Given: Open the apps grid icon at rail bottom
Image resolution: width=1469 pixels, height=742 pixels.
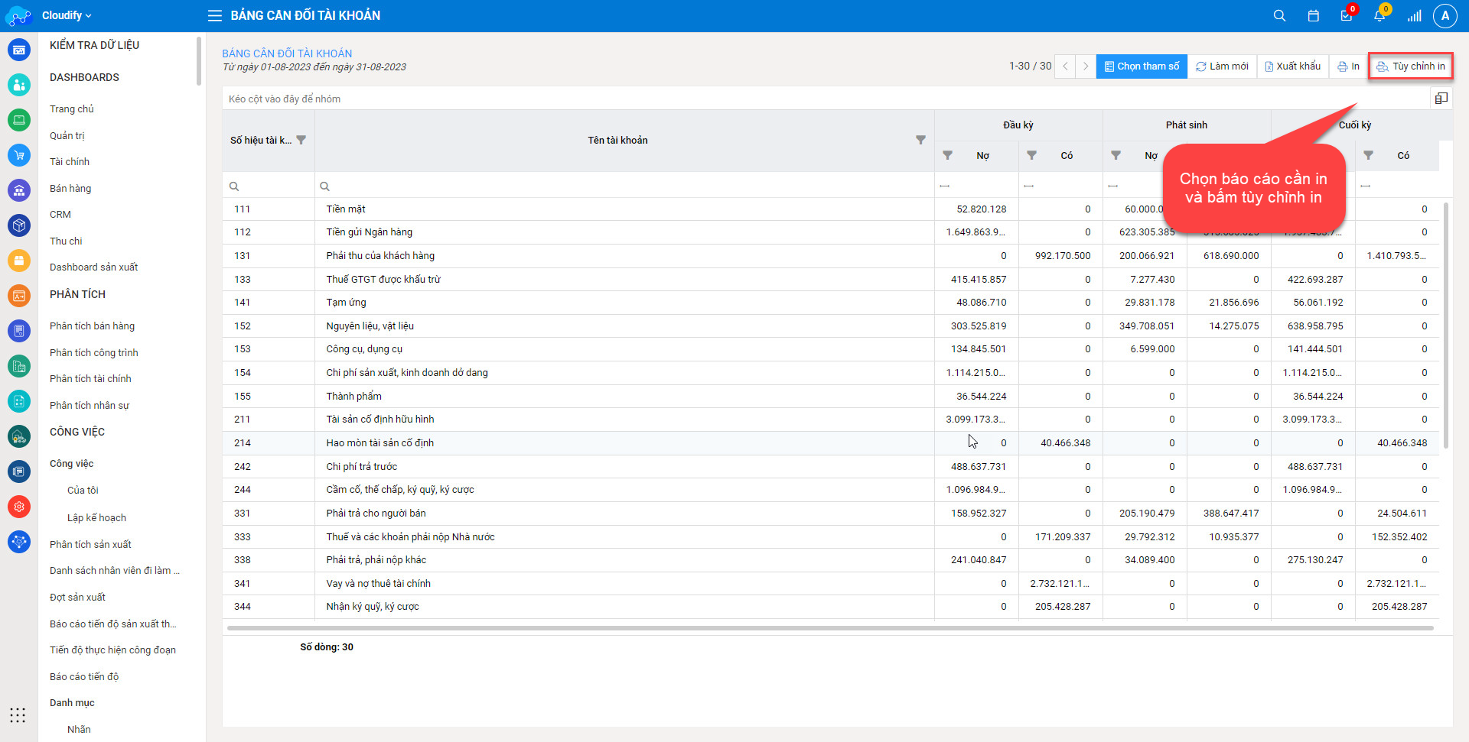Looking at the screenshot, I should pyautogui.click(x=18, y=715).
